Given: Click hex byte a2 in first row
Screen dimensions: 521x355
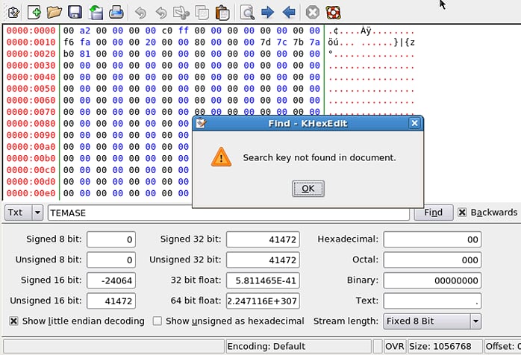Looking at the screenshot, I should pos(85,31).
